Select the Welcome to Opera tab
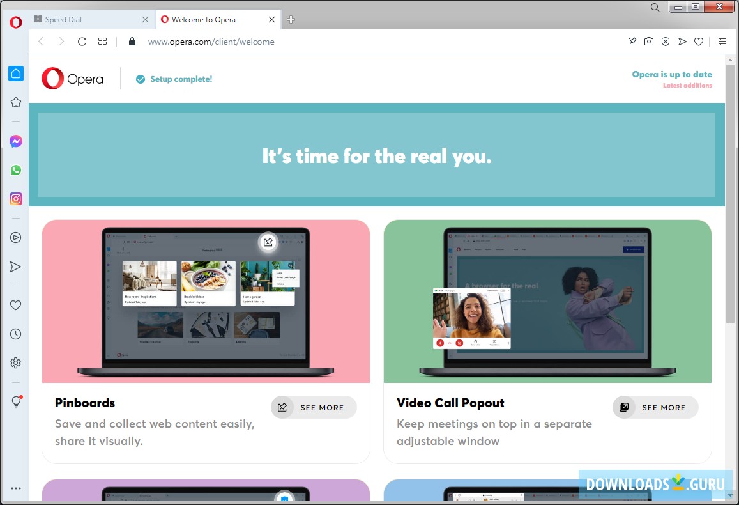The width and height of the screenshot is (739, 505). [218, 20]
